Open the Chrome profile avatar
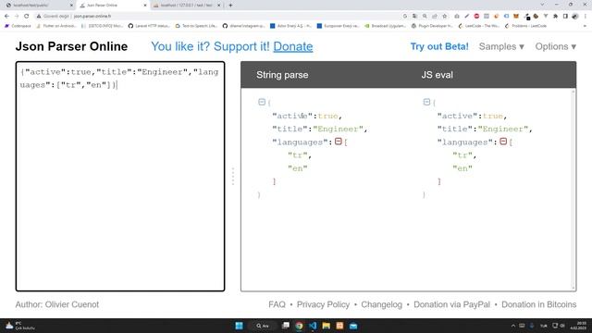Screen dimensions: 592x333 (574, 17)
